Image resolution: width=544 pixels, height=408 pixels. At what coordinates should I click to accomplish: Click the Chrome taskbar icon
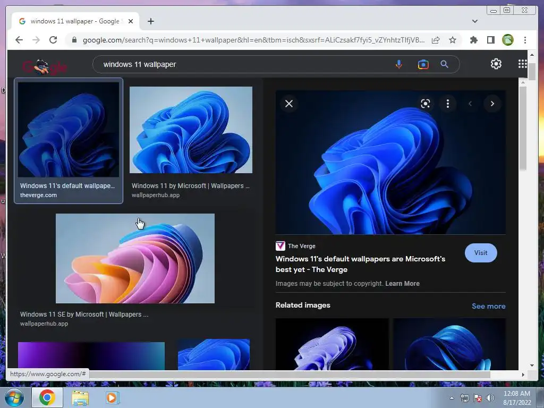point(47,397)
